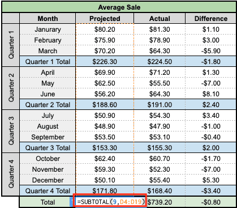Click the Quarter 4 vertical label cell
Screen dimensions: 237x208
coord(11,174)
